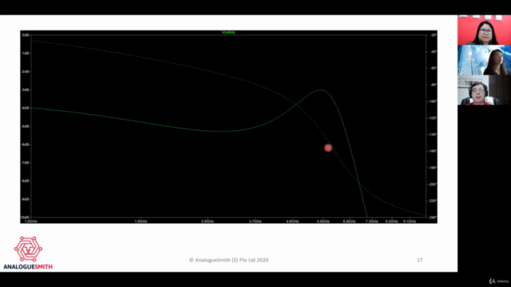Click the "4.6GHz" frequency axis label
Image resolution: width=511 pixels, height=287 pixels.
[292, 222]
